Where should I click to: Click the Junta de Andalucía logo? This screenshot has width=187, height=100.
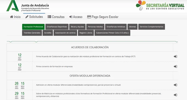pyautogui.click(x=28, y=6)
